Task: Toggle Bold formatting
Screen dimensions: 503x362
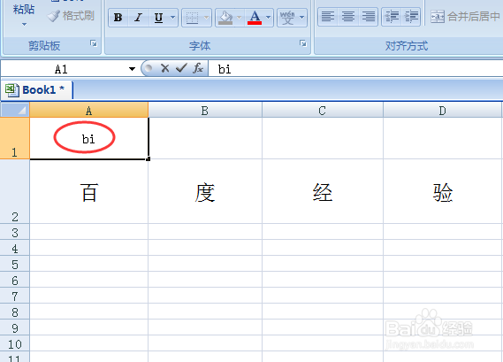Action: click(118, 18)
